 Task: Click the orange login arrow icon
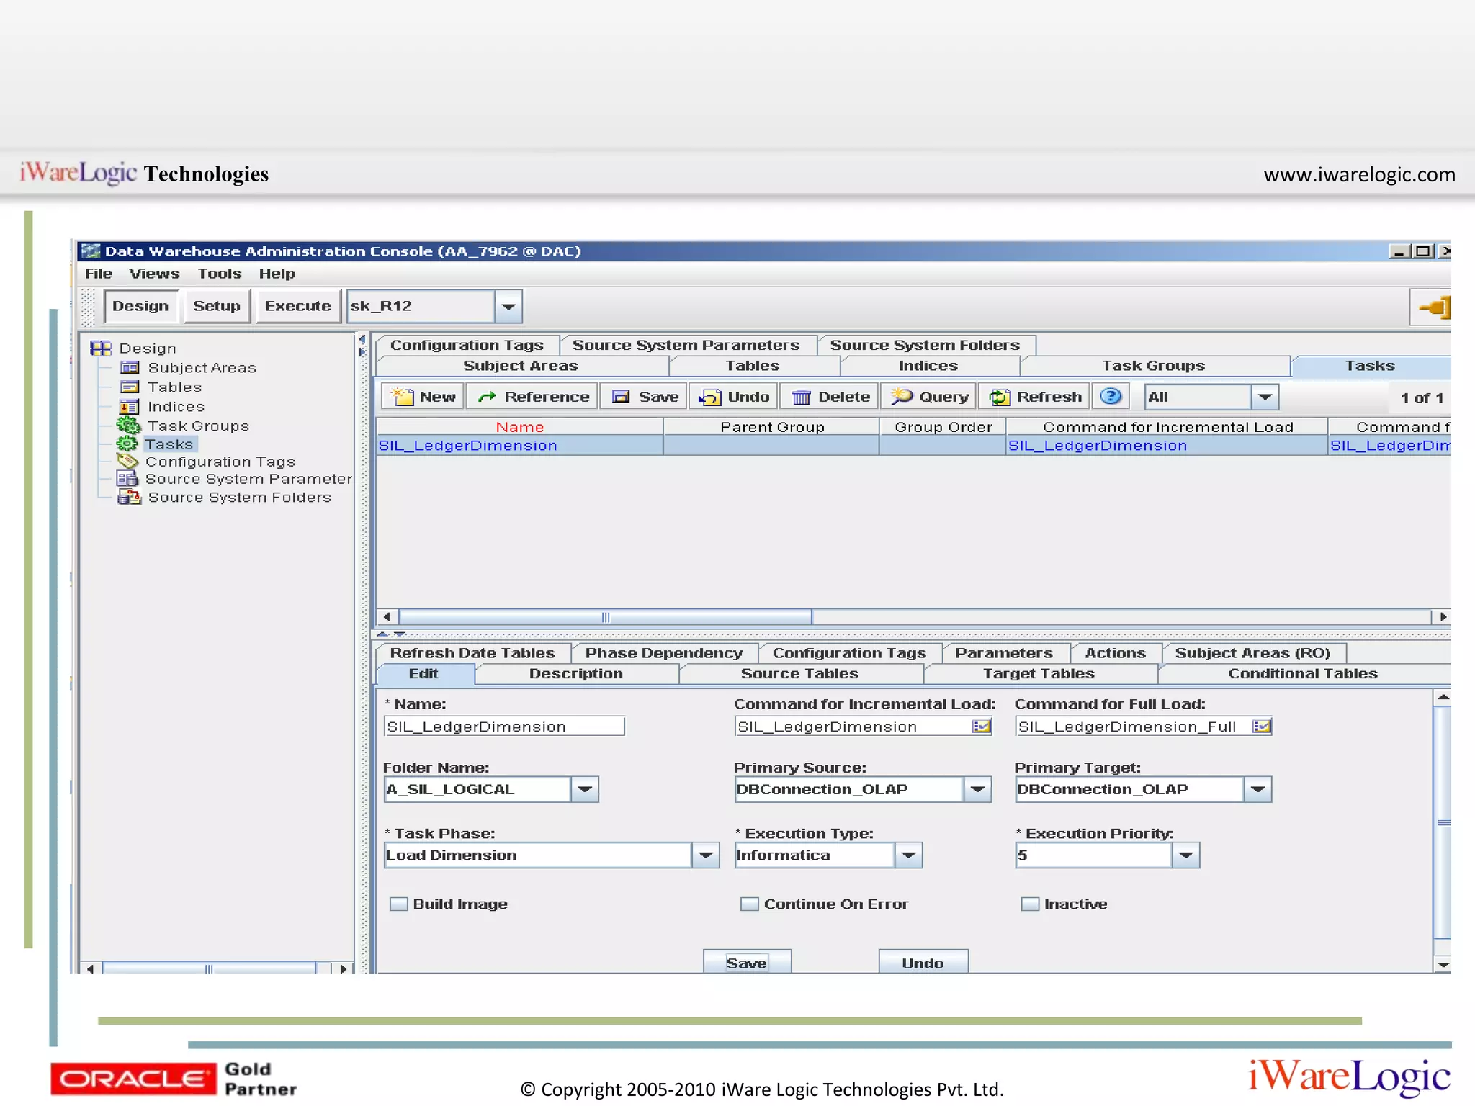tap(1434, 307)
